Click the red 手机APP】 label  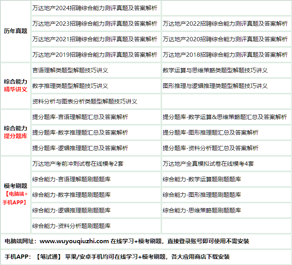[15, 202]
